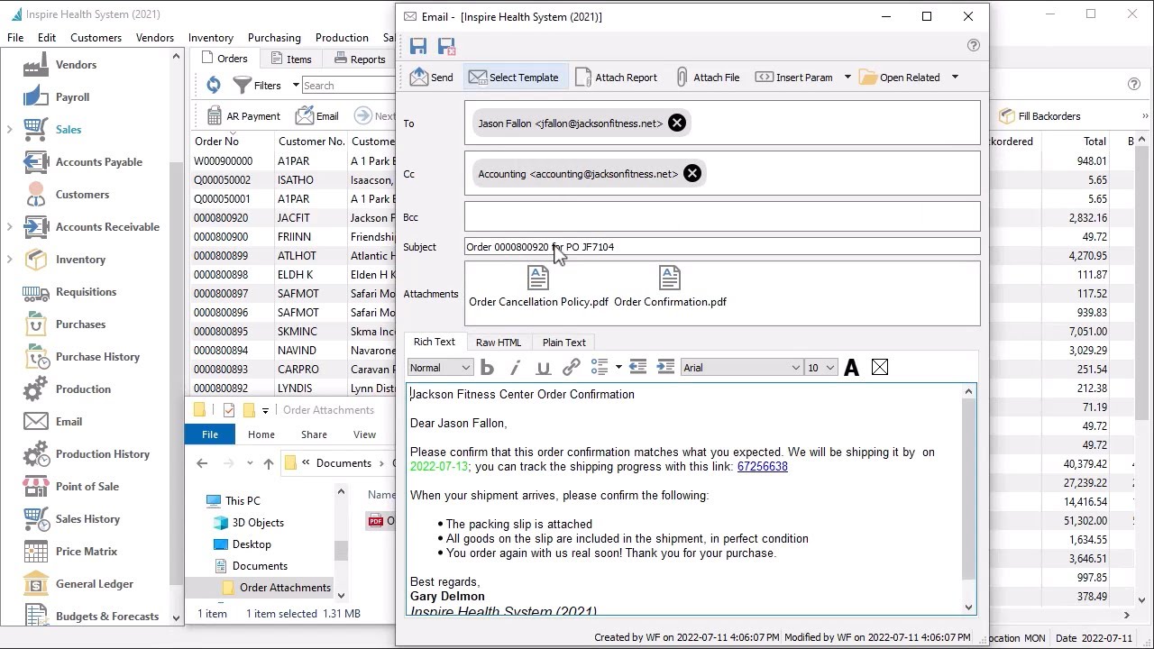Open the Arial font dropdown
This screenshot has height=649, width=1154.
point(741,368)
